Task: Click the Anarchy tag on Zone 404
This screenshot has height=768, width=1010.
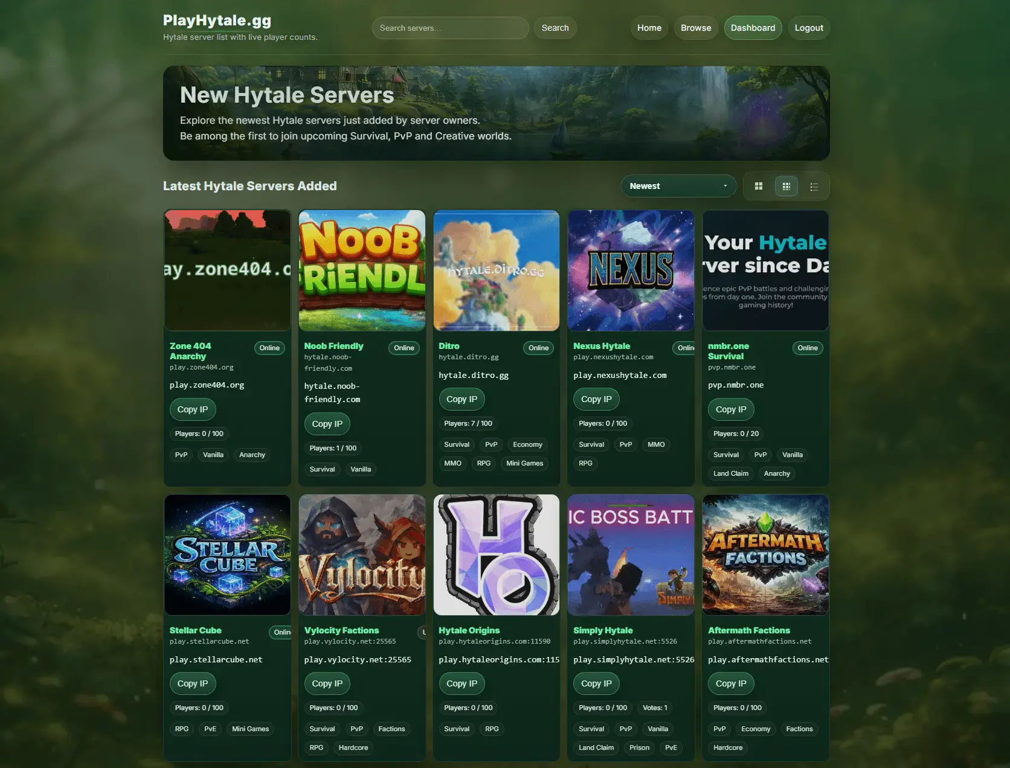Action: [x=252, y=455]
